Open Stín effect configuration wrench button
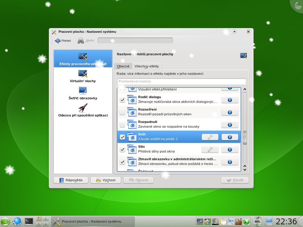303x227 pixels. pos(210,149)
